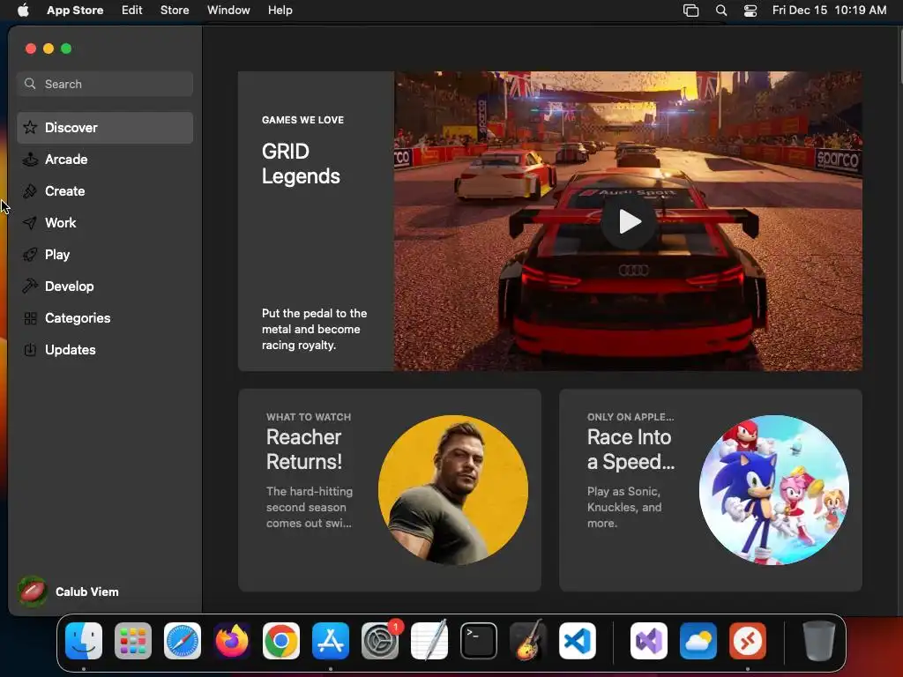Launch GarageBand from the dock

point(527,641)
